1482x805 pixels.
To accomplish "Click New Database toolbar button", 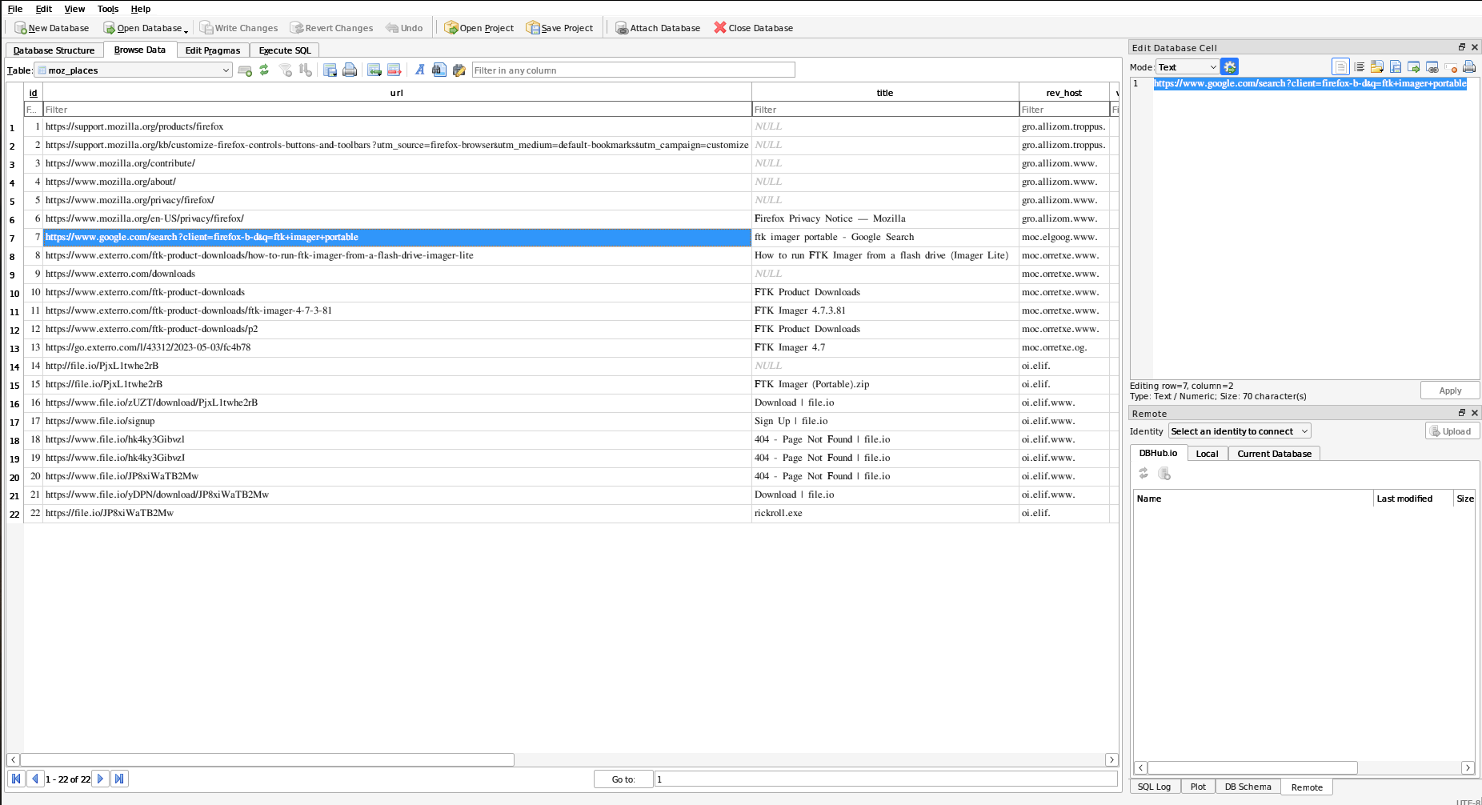I will (52, 28).
